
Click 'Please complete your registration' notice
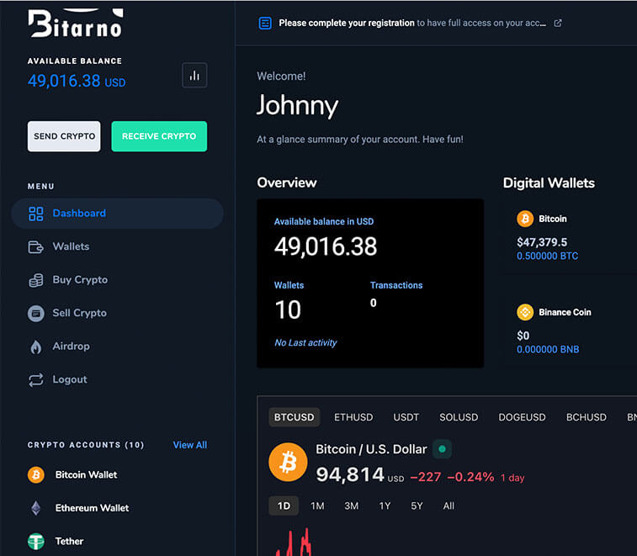click(x=347, y=24)
